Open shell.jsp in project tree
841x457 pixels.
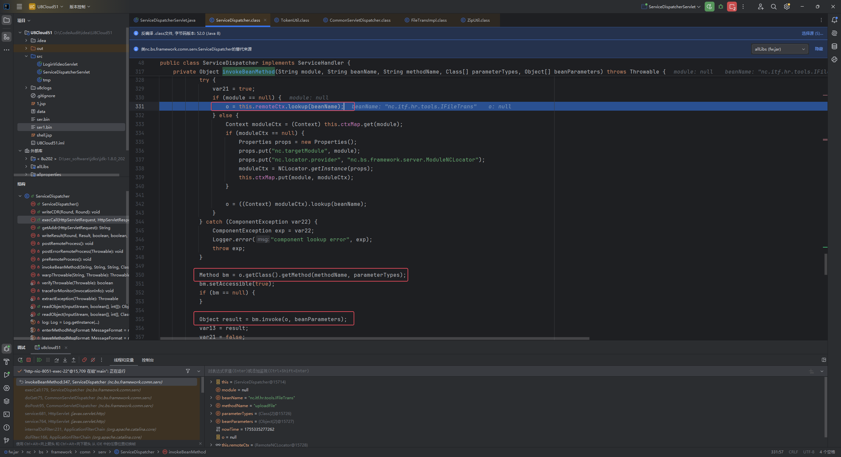point(44,135)
